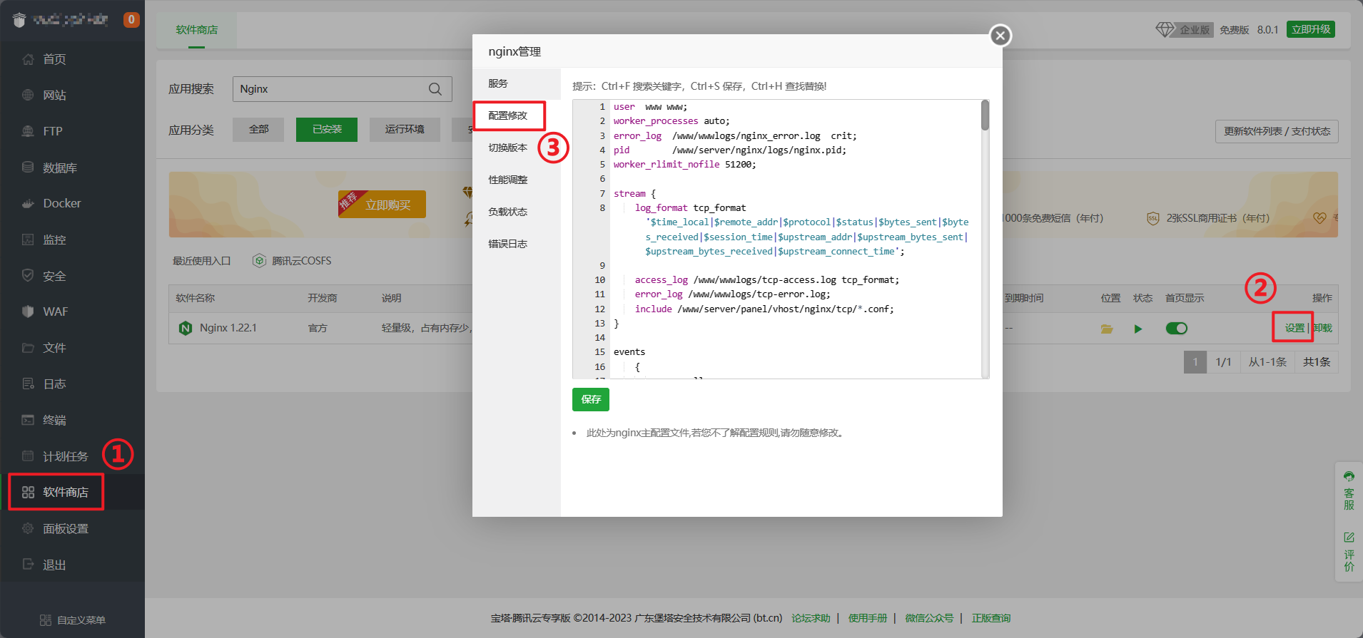Click the orange notification badge 0

(131, 20)
